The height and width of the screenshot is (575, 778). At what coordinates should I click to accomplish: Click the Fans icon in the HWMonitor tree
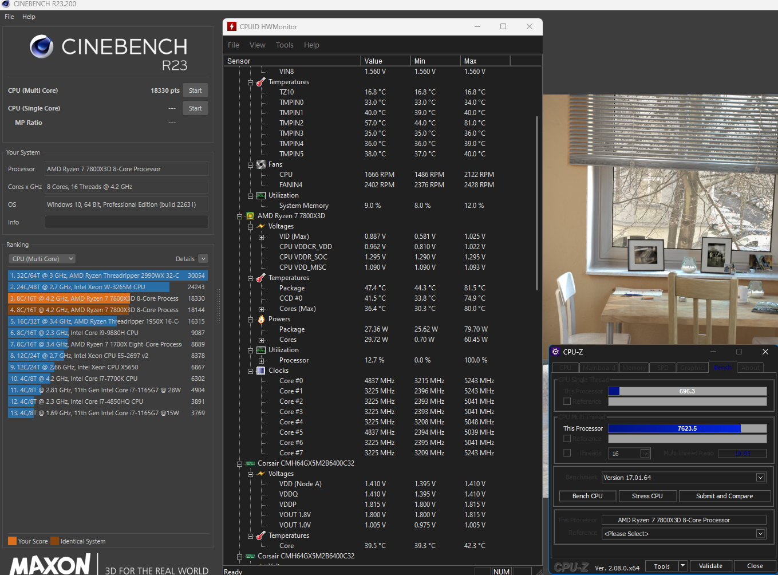(x=261, y=164)
